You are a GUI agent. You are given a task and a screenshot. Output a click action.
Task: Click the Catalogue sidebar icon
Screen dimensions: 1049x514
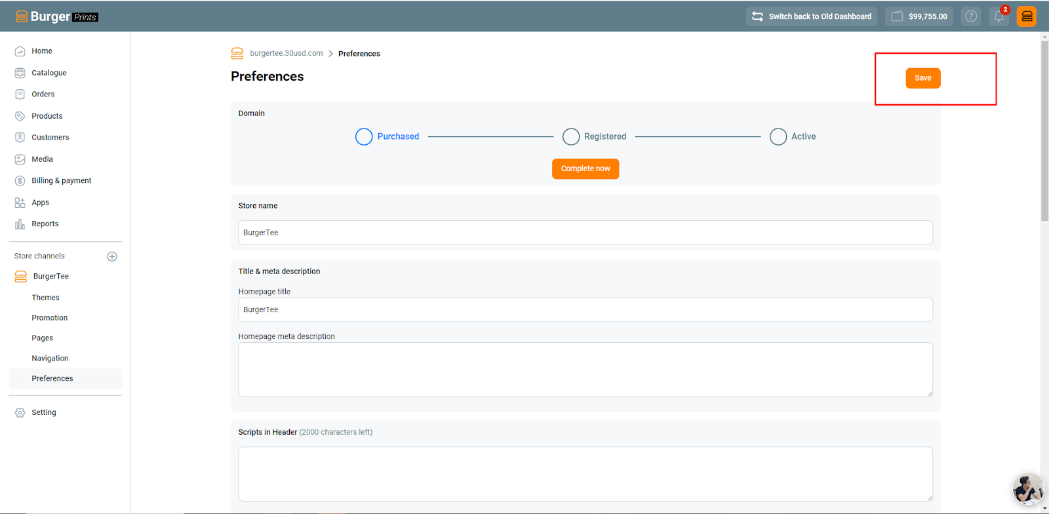pyautogui.click(x=20, y=73)
